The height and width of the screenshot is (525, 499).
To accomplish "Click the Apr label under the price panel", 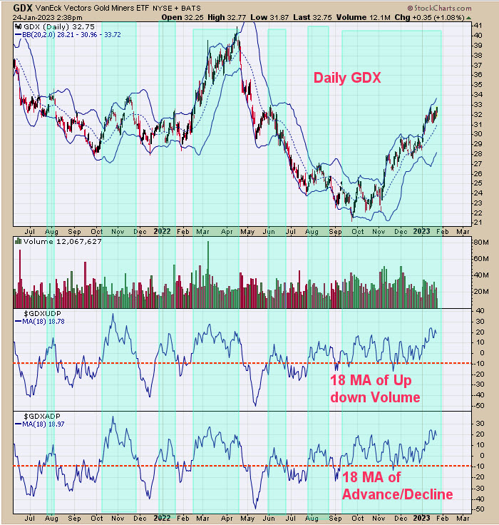I will 227,231.
